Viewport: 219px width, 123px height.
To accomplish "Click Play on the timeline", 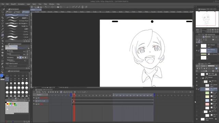I will click(53, 92).
